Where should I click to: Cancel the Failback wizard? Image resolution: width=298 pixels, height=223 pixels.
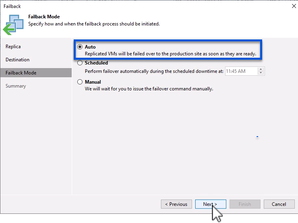279,204
